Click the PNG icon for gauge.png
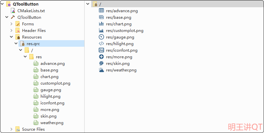The height and width of the screenshot is (133, 264). point(36,90)
